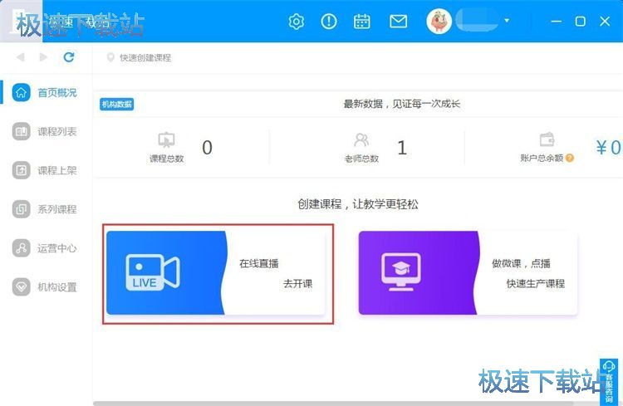Click the 账户总余额 wallet icon

coord(547,139)
